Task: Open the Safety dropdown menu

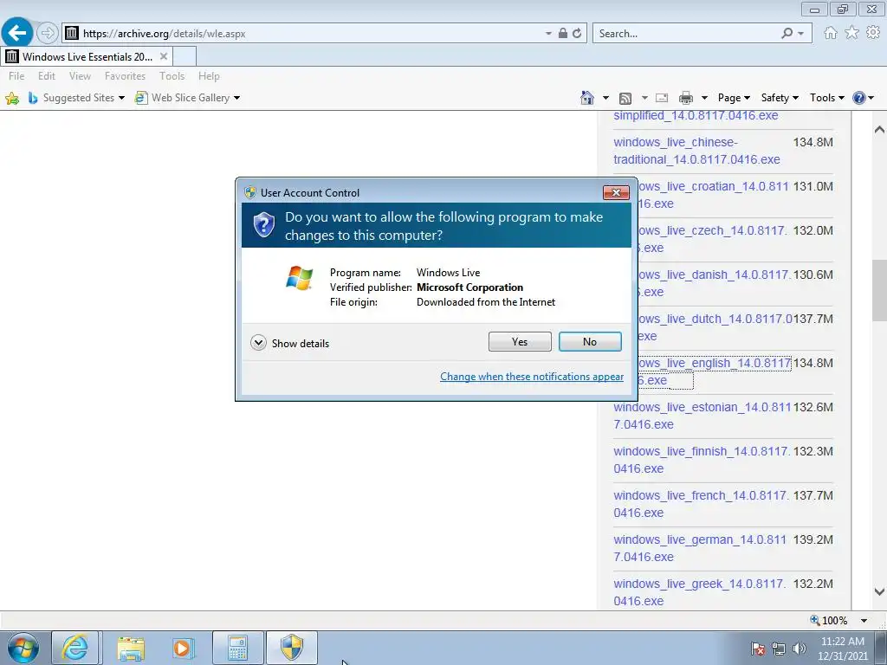Action: point(780,98)
